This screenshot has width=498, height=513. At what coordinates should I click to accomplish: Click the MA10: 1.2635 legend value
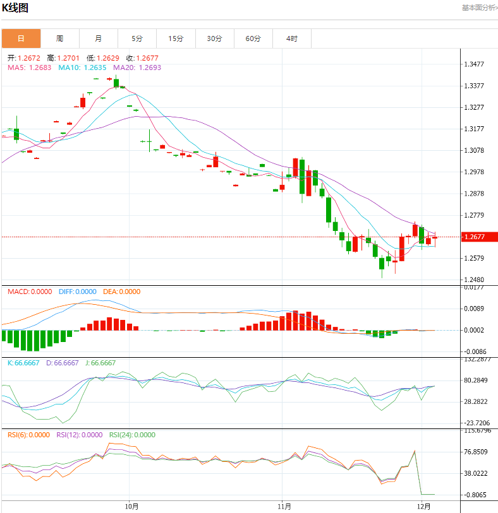[82, 68]
